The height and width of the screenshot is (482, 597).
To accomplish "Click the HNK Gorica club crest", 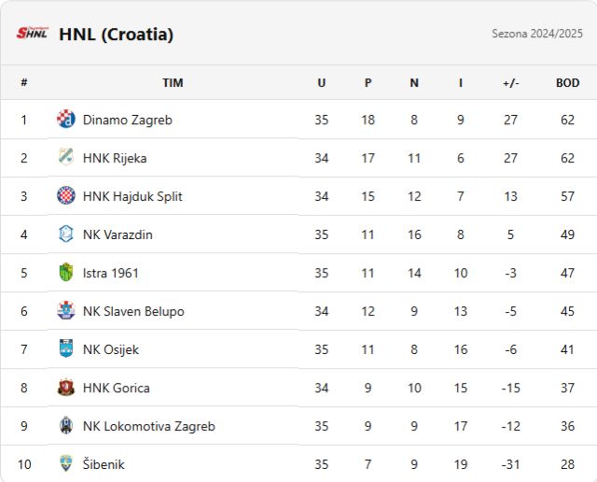I will (x=65, y=388).
